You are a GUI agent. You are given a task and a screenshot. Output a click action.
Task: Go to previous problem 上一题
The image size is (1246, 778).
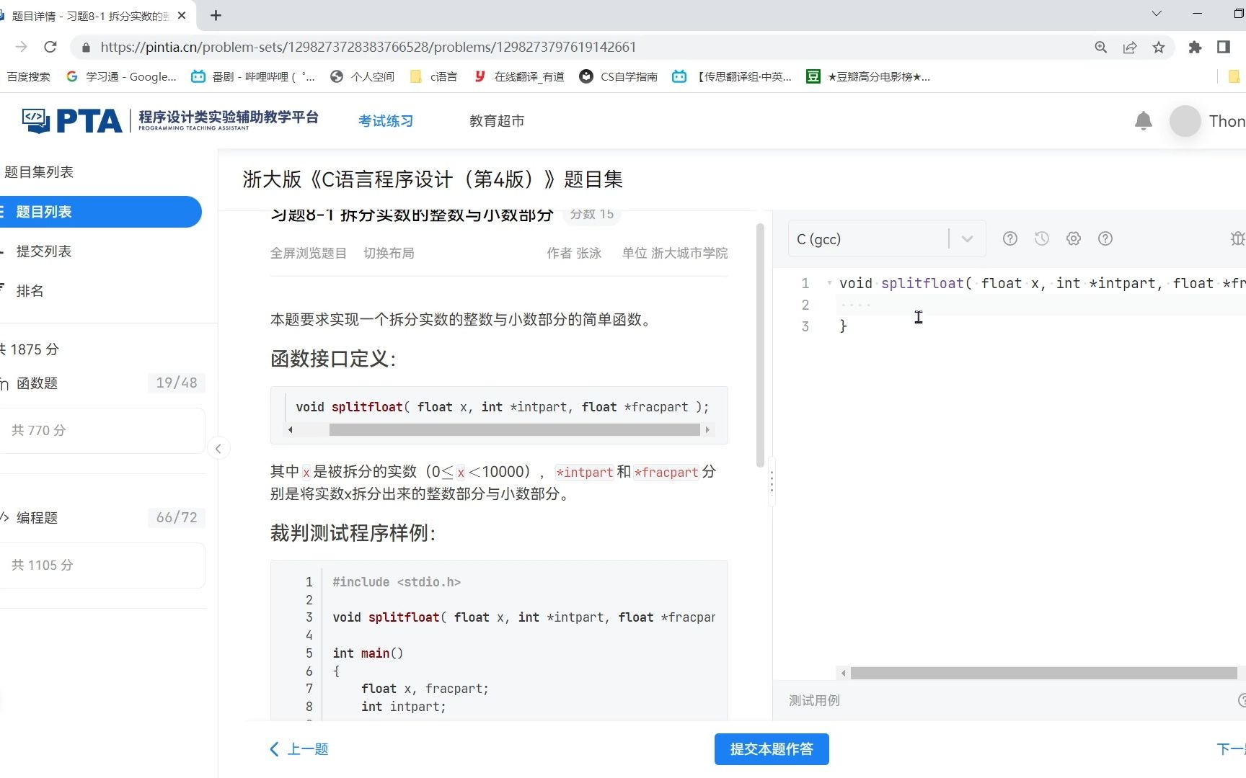[299, 749]
